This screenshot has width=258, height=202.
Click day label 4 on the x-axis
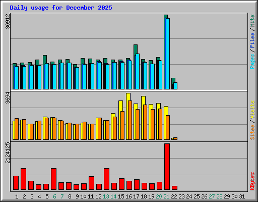click(39, 196)
